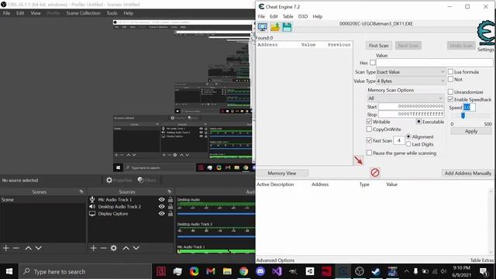
Task: Hide the Mic Audio Track 1 source
Action: 162,200
